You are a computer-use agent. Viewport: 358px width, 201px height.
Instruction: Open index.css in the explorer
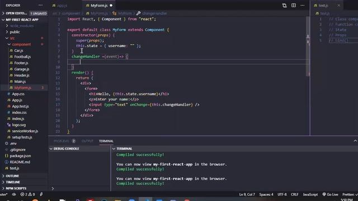[x=19, y=112]
